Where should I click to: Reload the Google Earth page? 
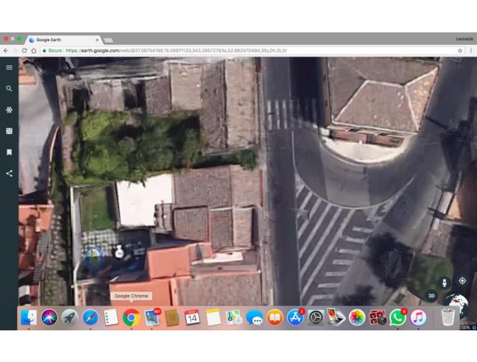click(x=24, y=51)
